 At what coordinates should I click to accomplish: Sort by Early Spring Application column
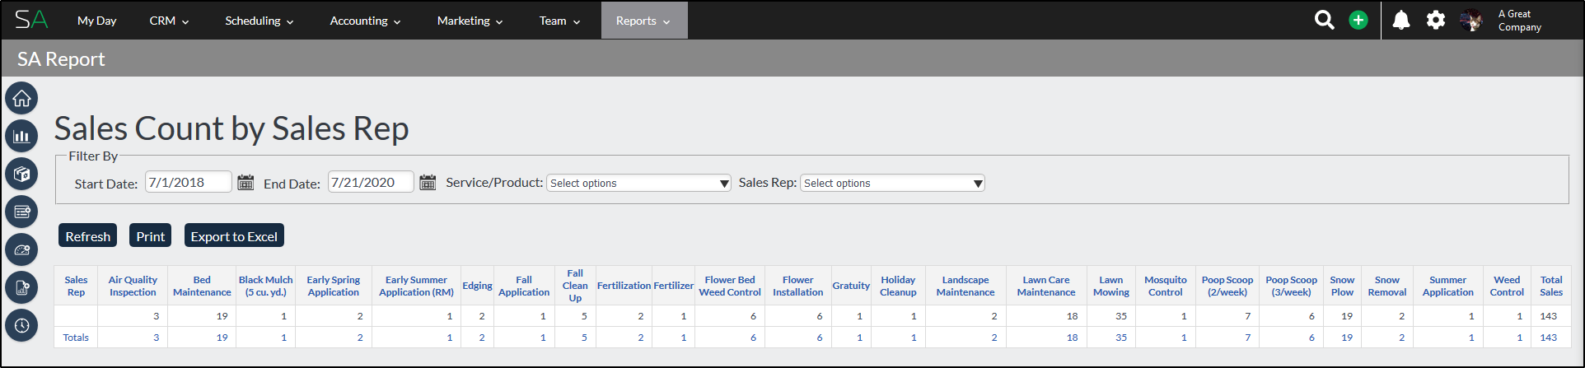(334, 286)
